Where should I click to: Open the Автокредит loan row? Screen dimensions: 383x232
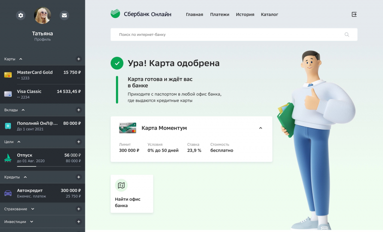pos(43,193)
